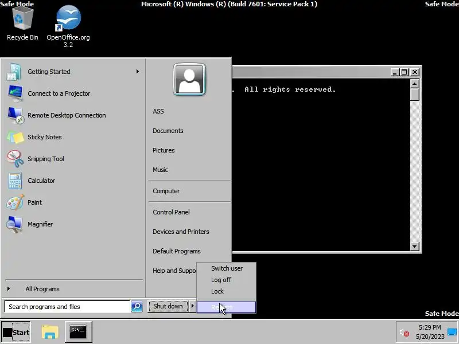Click the Getting Started icon

[x=14, y=72]
